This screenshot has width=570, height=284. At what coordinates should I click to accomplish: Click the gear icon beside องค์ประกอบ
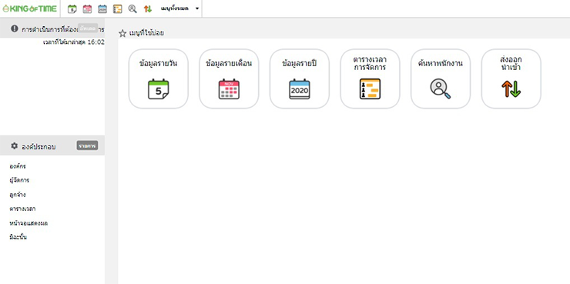click(x=14, y=145)
